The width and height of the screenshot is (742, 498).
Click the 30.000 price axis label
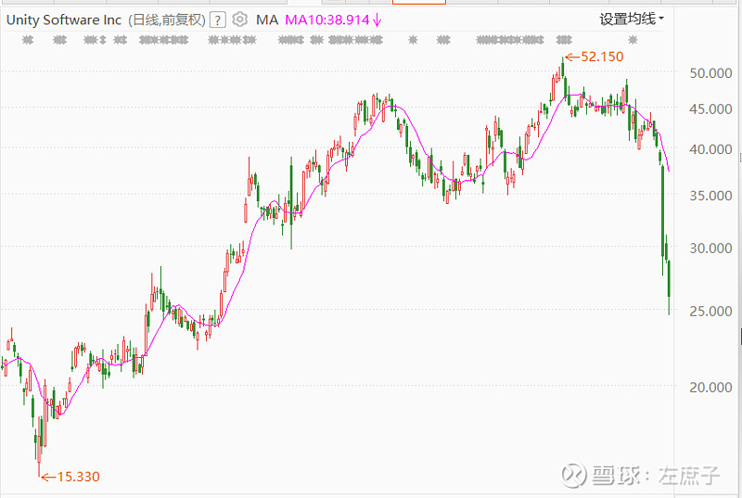710,248
